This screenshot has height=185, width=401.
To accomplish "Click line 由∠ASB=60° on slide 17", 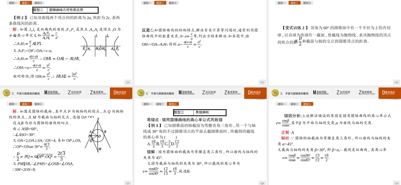I will click(x=25, y=129).
